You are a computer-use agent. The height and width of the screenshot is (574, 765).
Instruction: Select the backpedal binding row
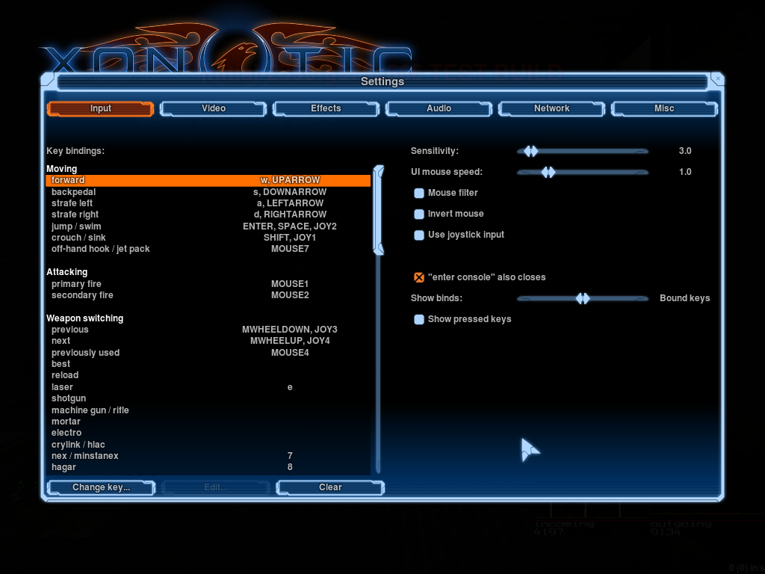point(208,192)
